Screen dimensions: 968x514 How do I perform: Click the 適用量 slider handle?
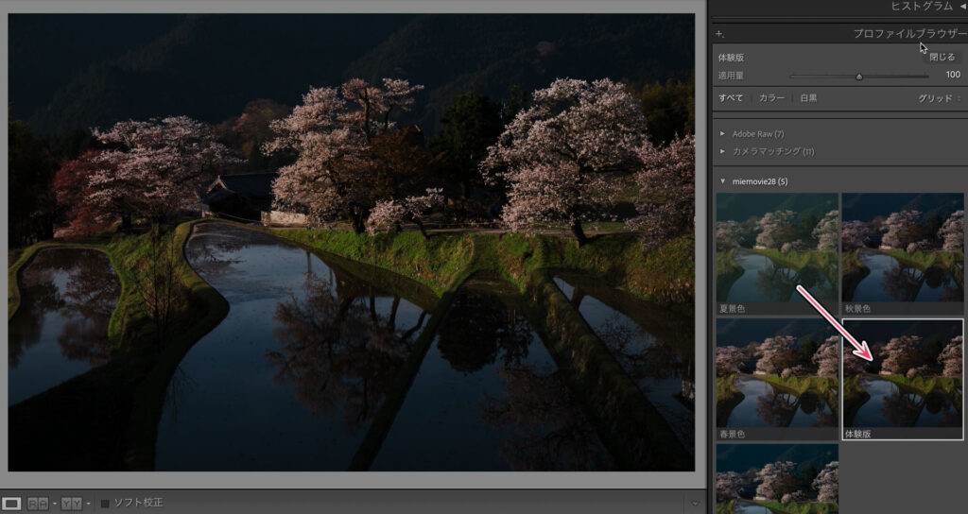click(858, 77)
